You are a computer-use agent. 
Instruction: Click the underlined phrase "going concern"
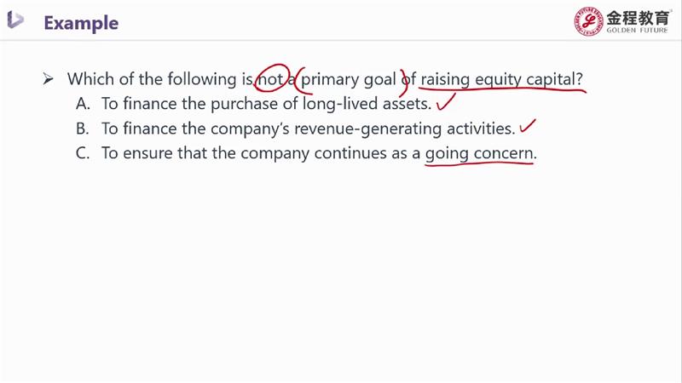pos(480,154)
